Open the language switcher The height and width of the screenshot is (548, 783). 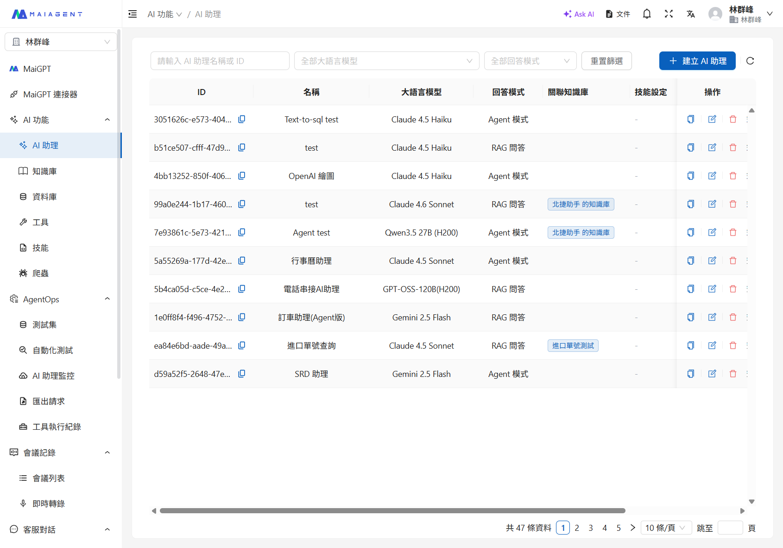pos(691,14)
